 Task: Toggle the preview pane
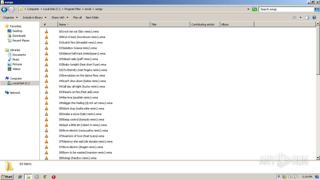pyautogui.click(x=307, y=17)
